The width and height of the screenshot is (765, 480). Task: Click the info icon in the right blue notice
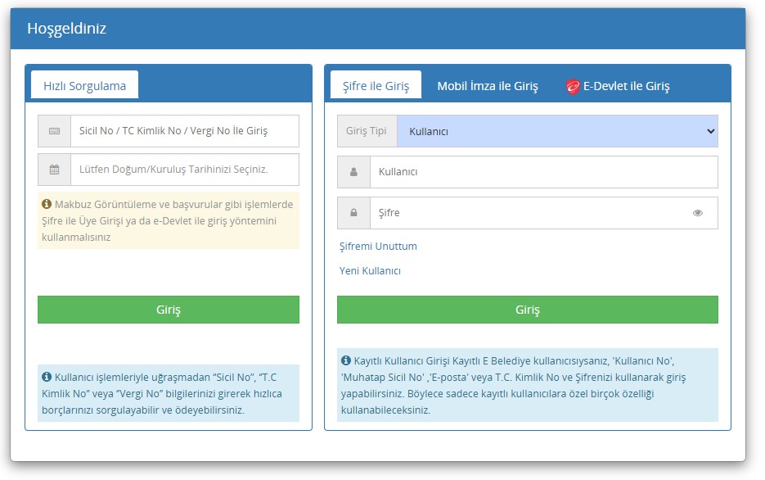(346, 360)
